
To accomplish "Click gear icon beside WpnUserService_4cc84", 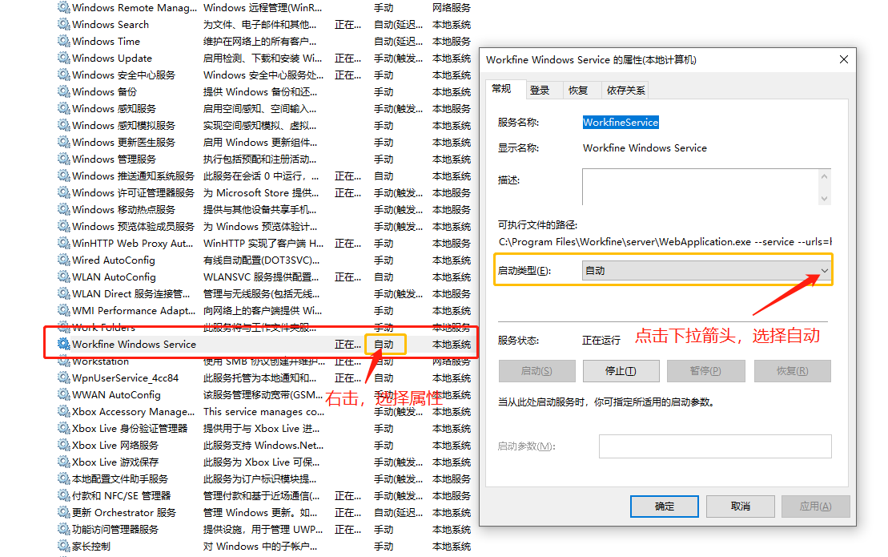I will click(x=63, y=378).
